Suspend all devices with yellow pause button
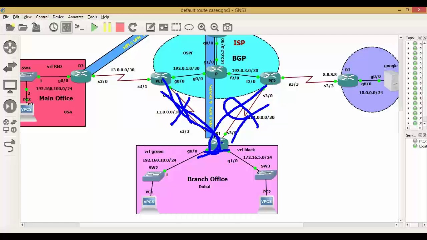 coord(107,27)
